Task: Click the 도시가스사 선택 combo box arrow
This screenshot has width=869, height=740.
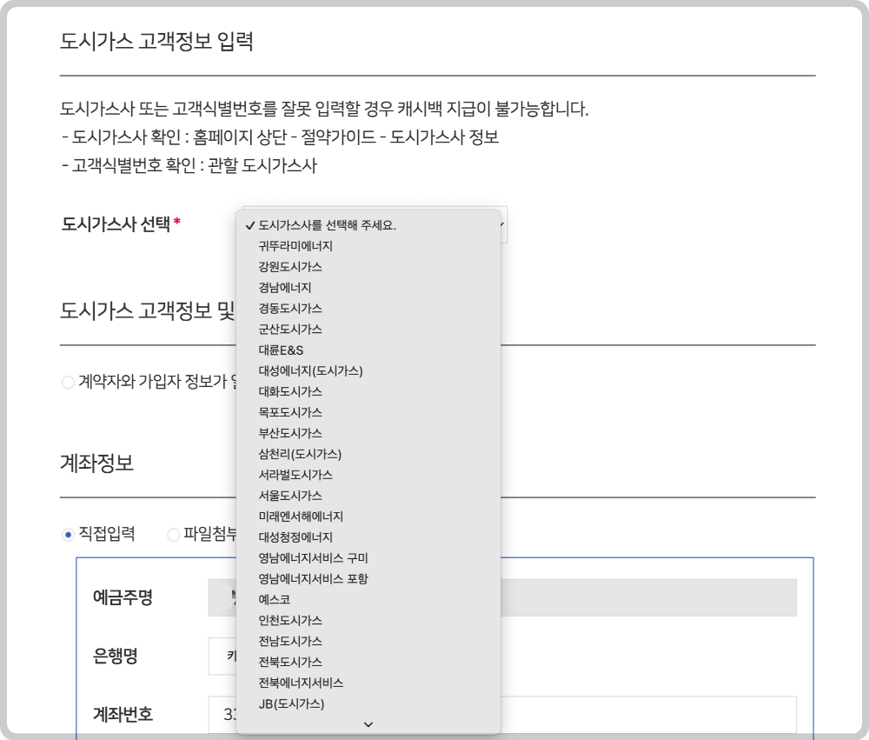Action: 501,224
